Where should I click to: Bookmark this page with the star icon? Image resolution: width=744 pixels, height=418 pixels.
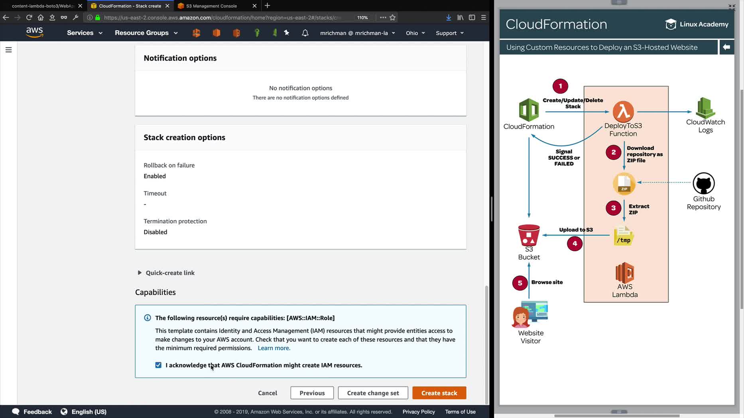click(x=393, y=18)
